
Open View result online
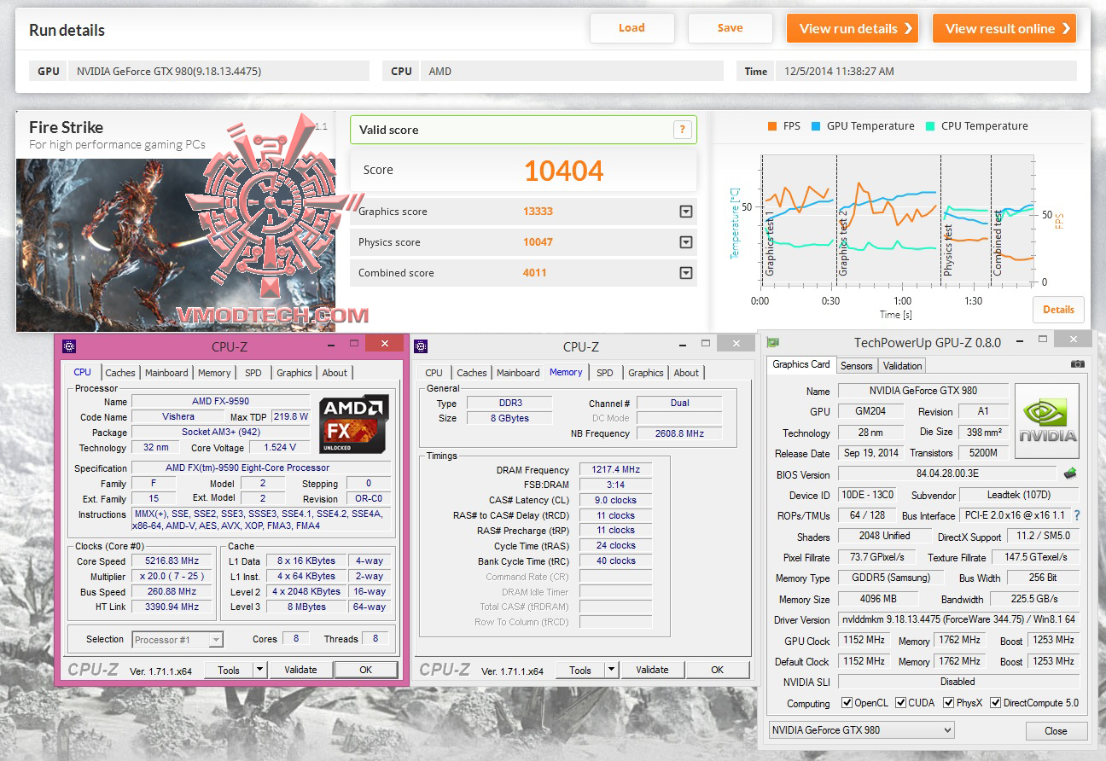click(1004, 28)
